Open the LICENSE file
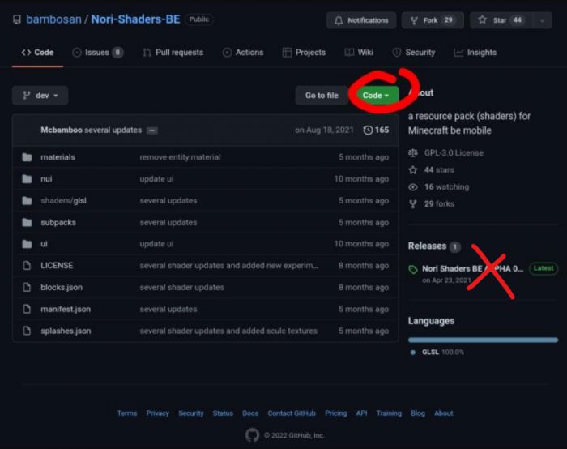The width and height of the screenshot is (567, 449). [x=57, y=266]
